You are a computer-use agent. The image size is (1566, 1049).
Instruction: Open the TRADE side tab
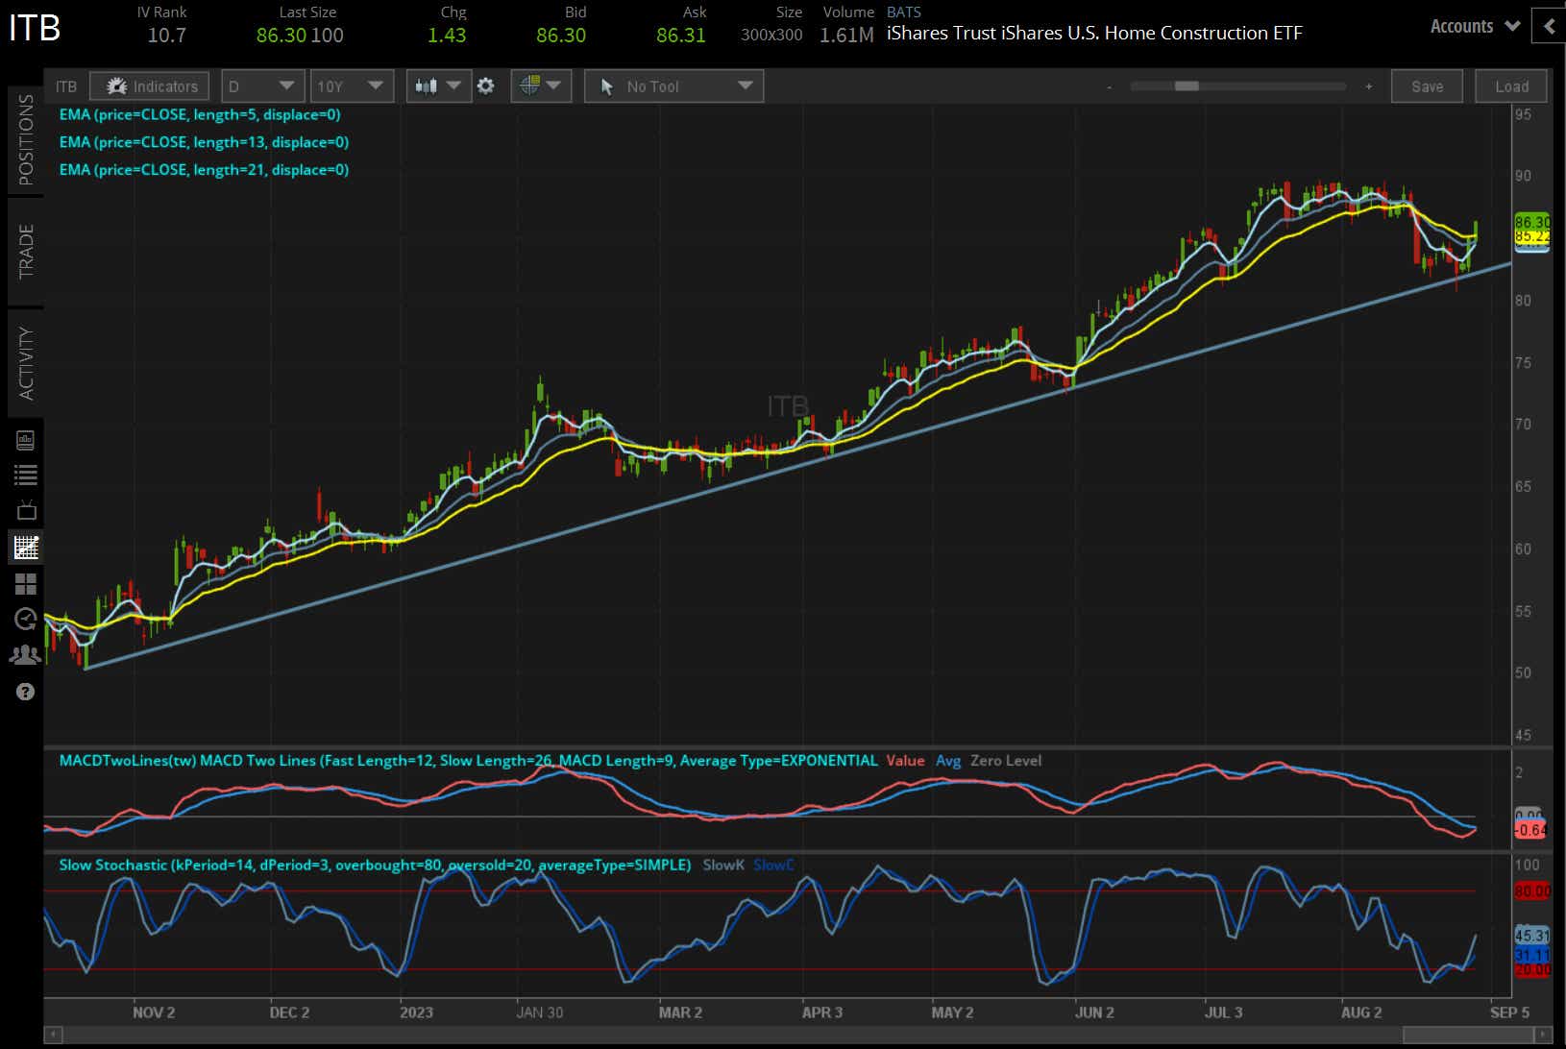coord(26,252)
